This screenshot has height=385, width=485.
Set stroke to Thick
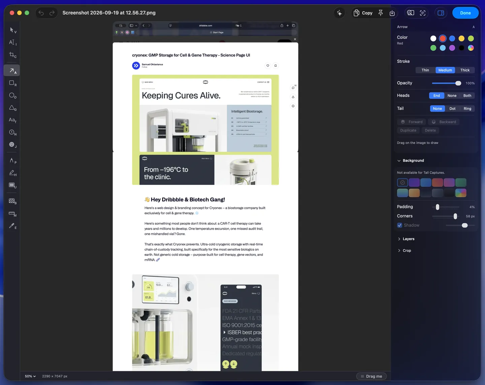465,70
